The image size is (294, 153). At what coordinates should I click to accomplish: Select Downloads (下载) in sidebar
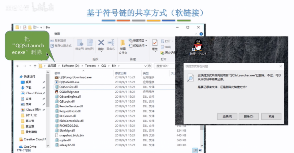point(26,88)
